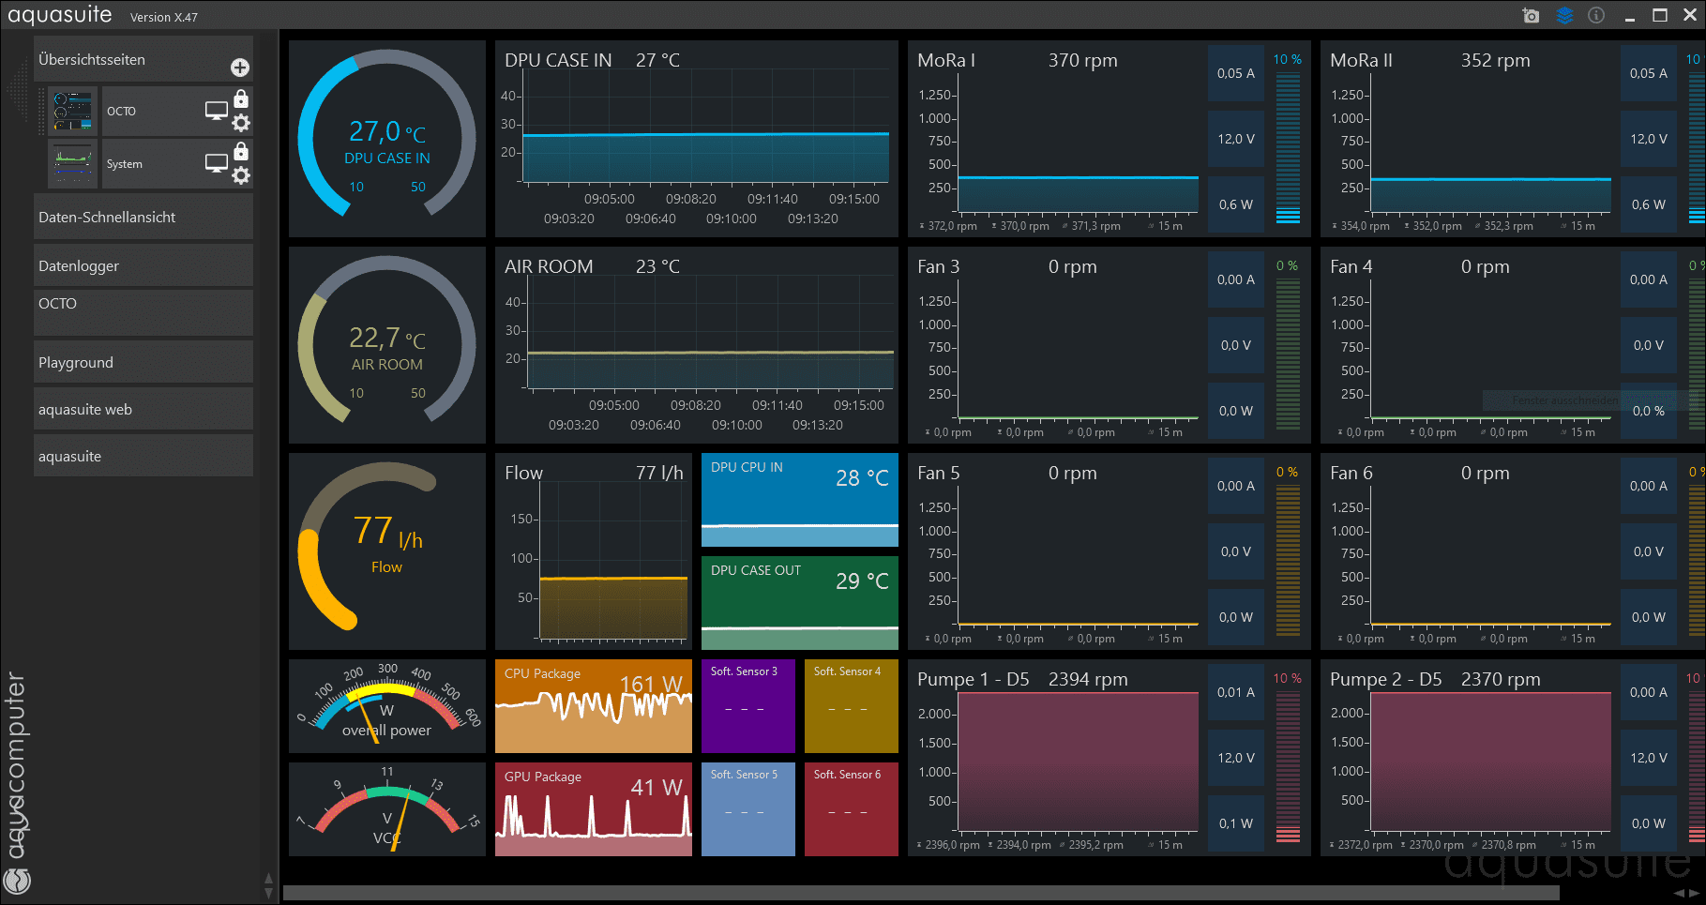Open System page settings gear

click(x=241, y=175)
